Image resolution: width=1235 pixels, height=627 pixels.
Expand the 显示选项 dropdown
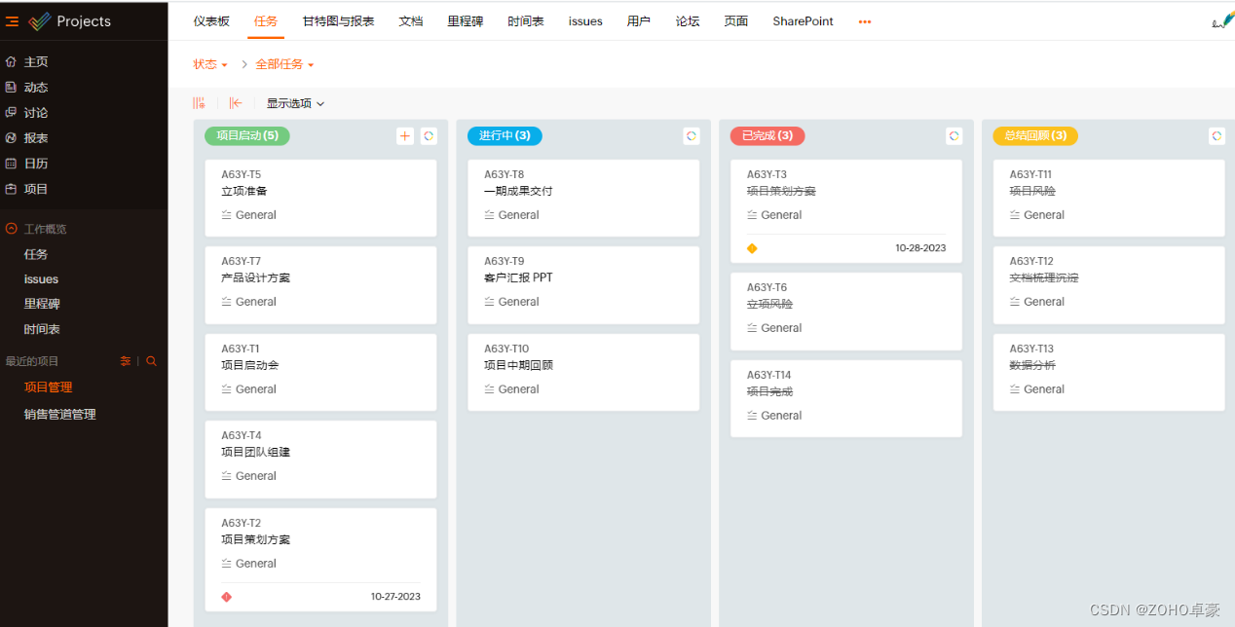pos(295,103)
